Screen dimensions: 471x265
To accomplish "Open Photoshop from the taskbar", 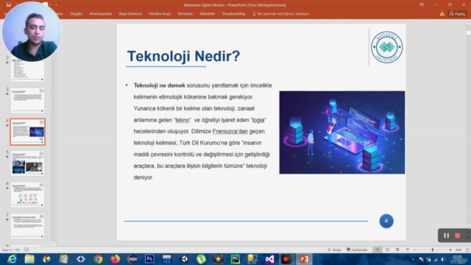I will click(x=149, y=259).
